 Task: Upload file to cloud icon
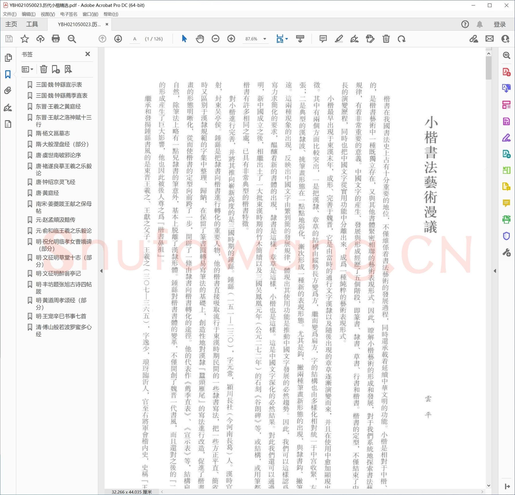(x=40, y=39)
